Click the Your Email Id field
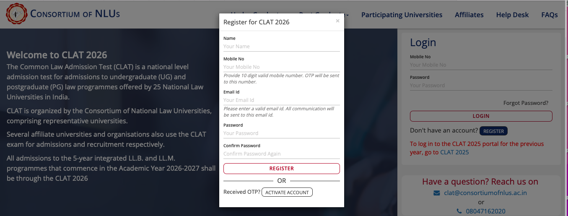The width and height of the screenshot is (568, 216). (282, 100)
